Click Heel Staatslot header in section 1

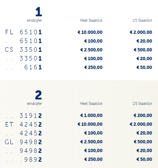(91, 20)
